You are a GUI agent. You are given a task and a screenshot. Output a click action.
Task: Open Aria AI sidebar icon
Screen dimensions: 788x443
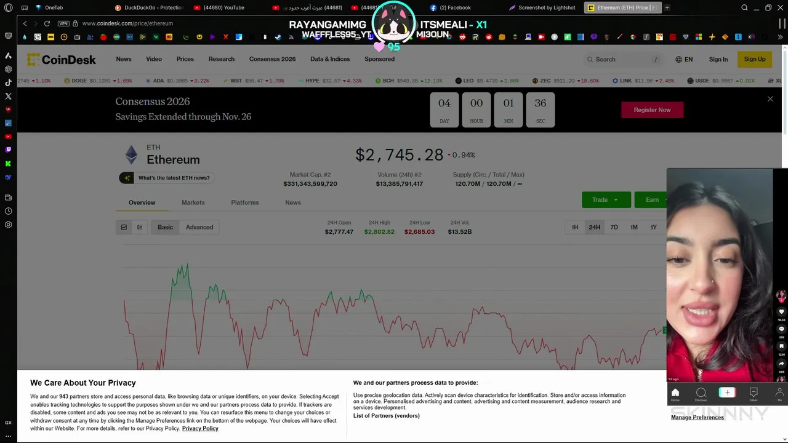click(8, 55)
